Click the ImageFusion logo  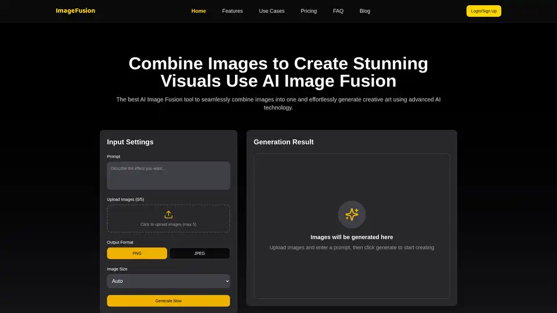(75, 10)
